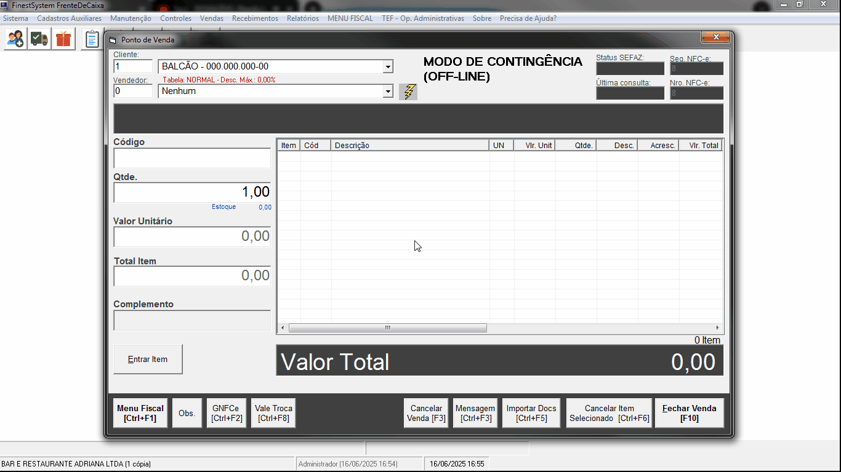Click the Entrar Item button
Image resolution: width=841 pixels, height=472 pixels.
[x=148, y=360]
